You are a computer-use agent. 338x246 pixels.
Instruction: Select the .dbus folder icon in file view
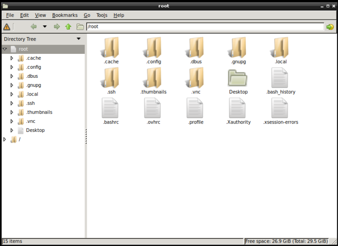click(x=195, y=47)
